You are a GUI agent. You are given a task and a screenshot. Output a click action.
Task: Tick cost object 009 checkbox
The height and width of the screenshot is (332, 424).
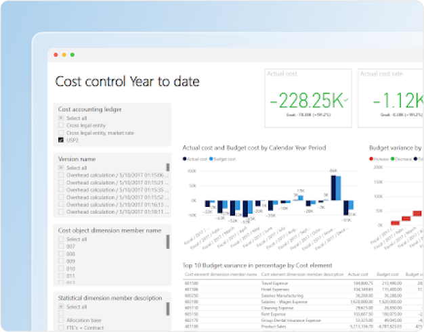click(x=61, y=261)
